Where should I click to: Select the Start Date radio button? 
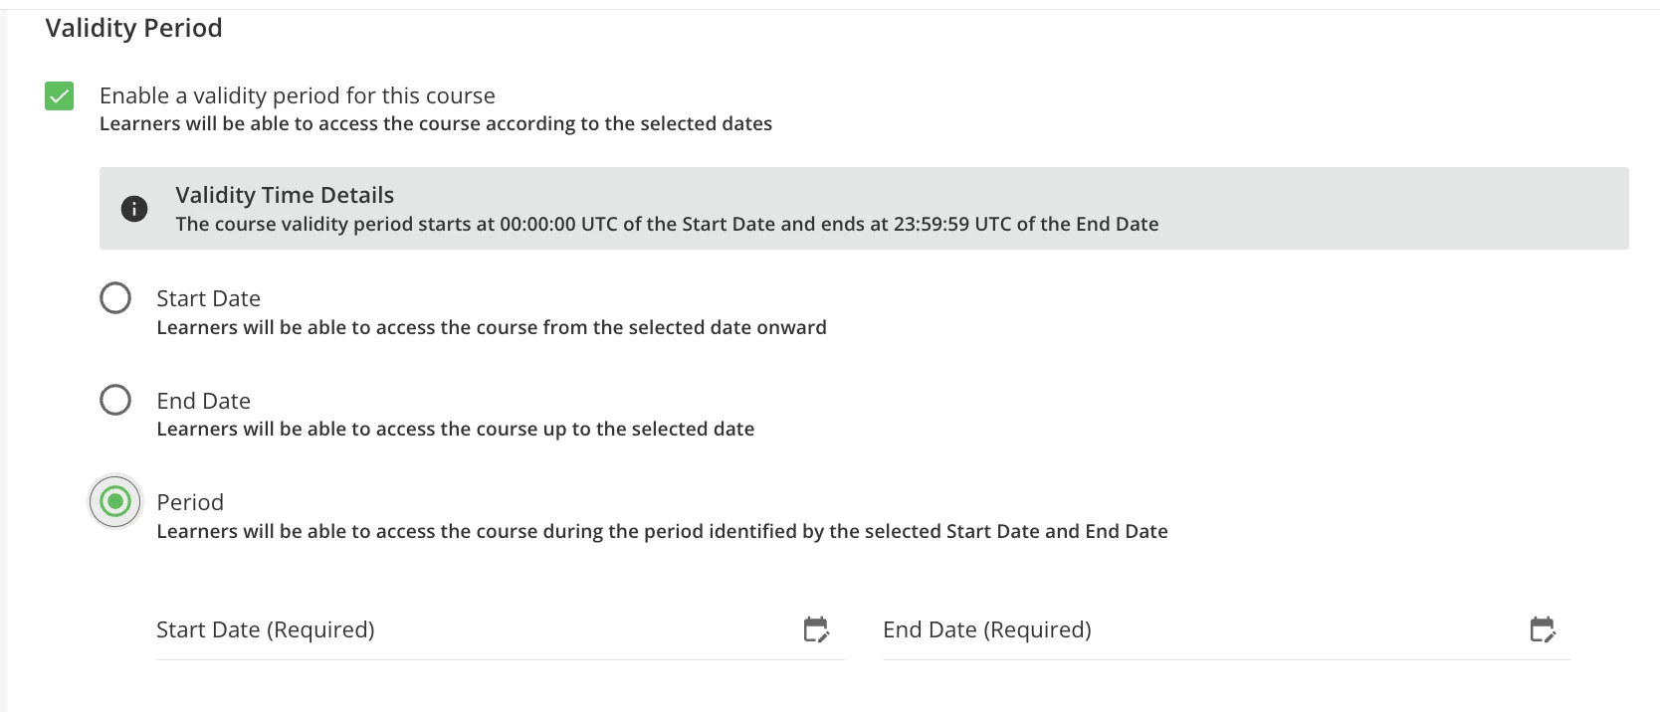coord(115,298)
